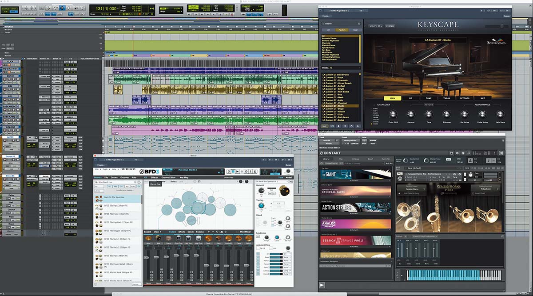Open the Key Map tab in BFD3

pyautogui.click(x=184, y=177)
